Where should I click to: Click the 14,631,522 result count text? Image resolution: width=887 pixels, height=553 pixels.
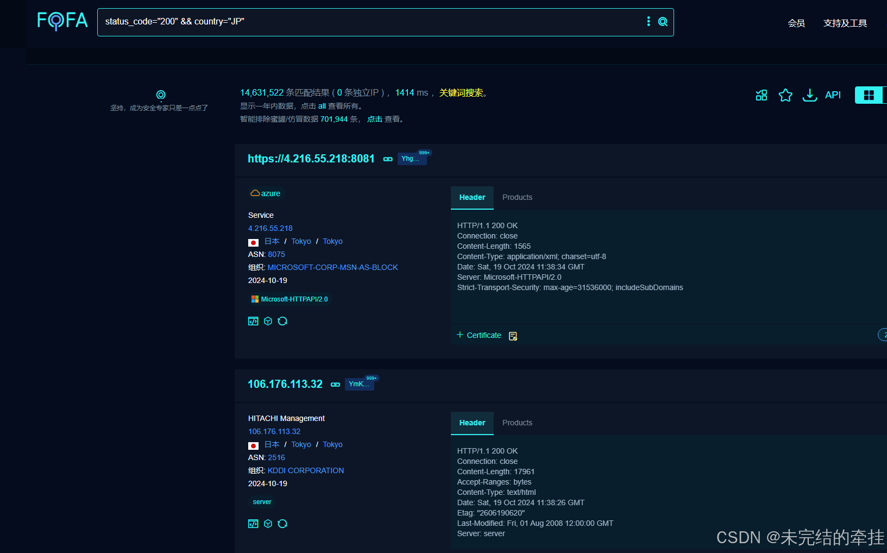[x=262, y=93]
